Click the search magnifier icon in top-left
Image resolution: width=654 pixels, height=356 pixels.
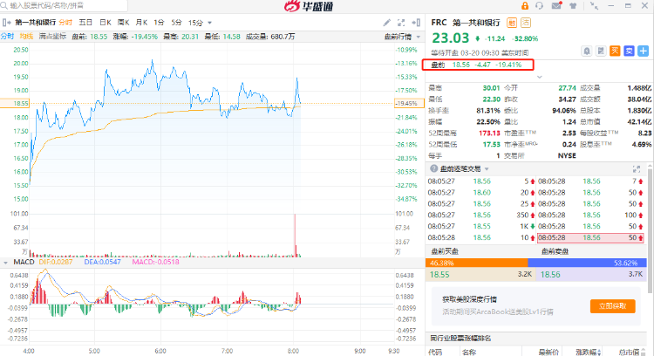pyautogui.click(x=4, y=5)
